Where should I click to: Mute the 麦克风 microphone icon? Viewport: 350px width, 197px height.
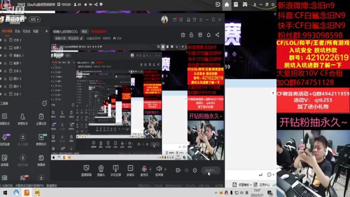tap(144, 169)
